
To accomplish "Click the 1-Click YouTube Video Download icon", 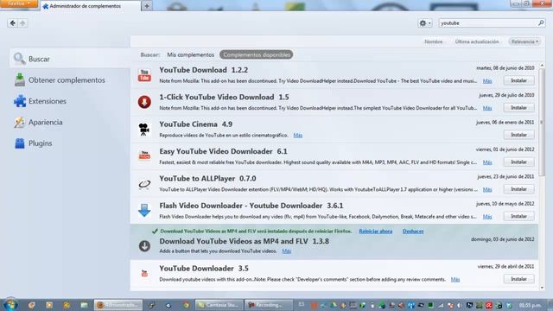I will click(x=144, y=102).
